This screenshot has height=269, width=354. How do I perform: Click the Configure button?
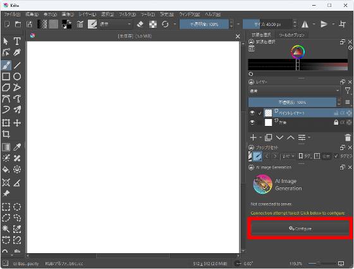[300, 228]
